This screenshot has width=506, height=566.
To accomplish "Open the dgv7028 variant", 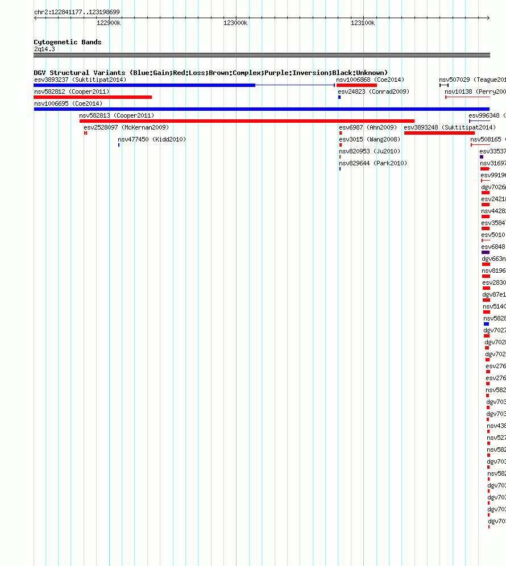I will [x=487, y=347].
